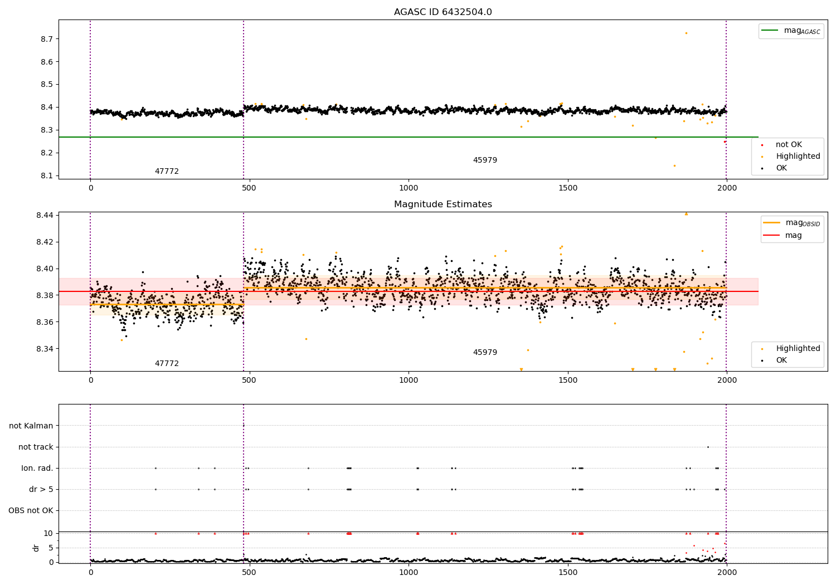This screenshot has height=585, width=836.
Task: Click 'OK' legend entry in middle plot
Action: pyautogui.click(x=781, y=360)
